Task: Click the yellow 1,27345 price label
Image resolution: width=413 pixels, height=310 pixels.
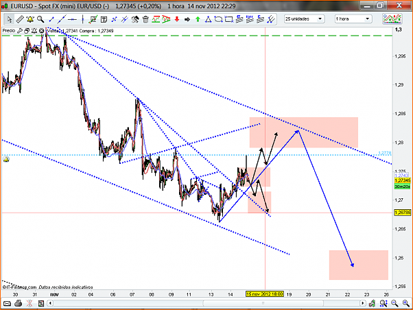Action: pos(403,180)
